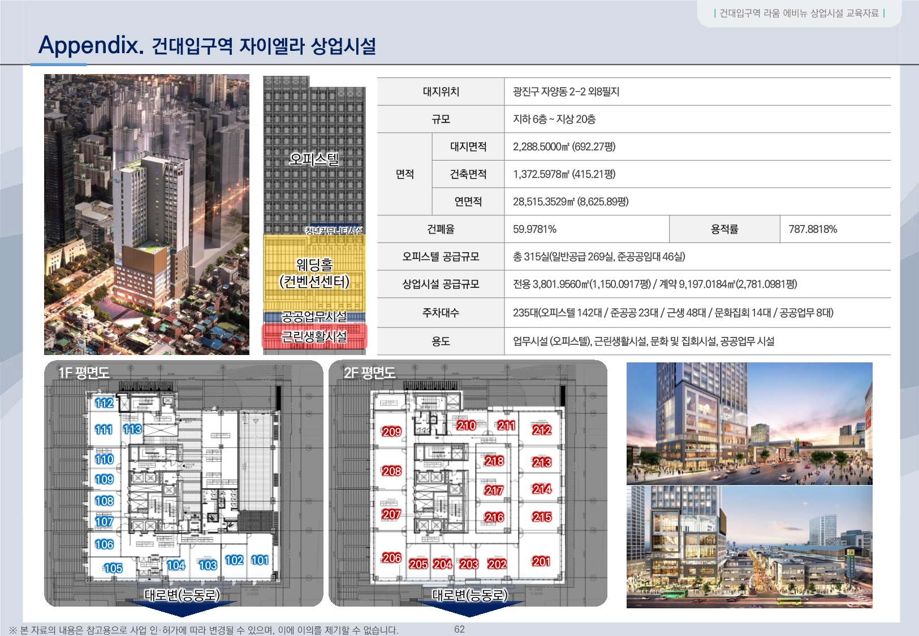Select the building coverage value '59.9781%'
The width and height of the screenshot is (919, 636).
[535, 229]
